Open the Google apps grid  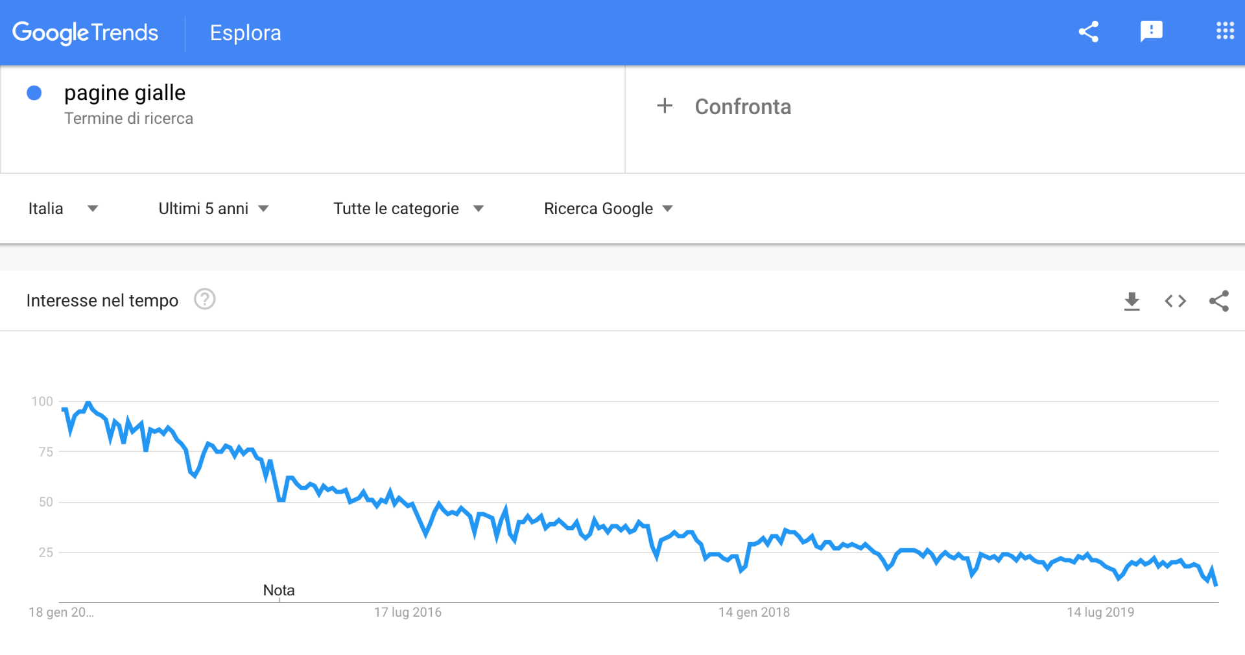pos(1225,31)
